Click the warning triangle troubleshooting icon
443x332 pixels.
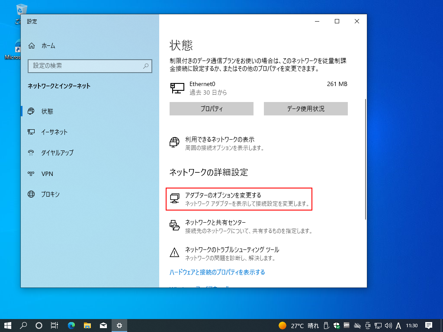pyautogui.click(x=174, y=252)
